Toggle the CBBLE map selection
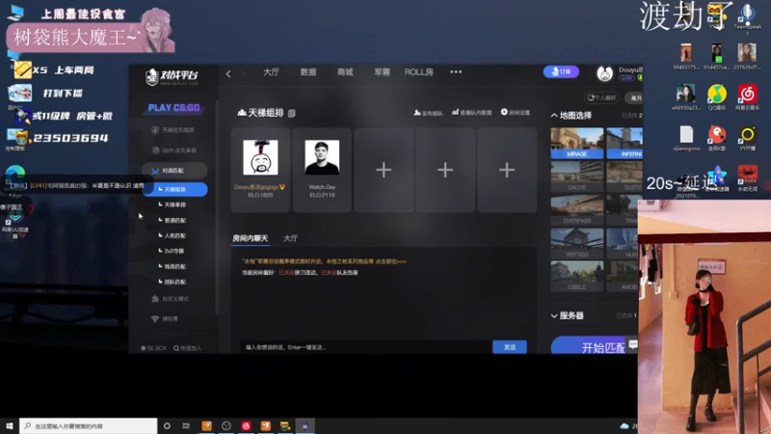This screenshot has height=434, width=771. click(576, 276)
